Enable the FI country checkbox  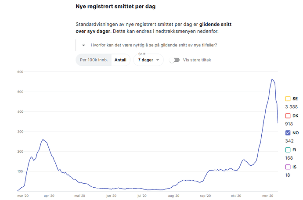[x=288, y=150]
